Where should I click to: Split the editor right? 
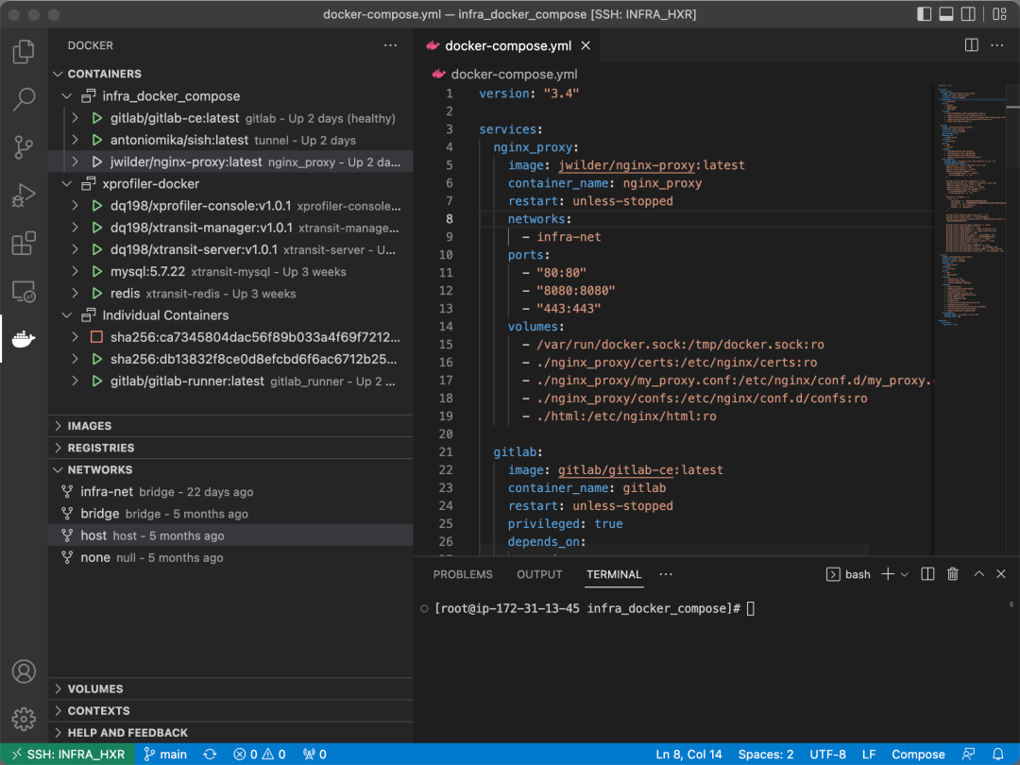coord(971,45)
